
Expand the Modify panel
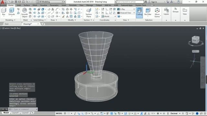72,20
